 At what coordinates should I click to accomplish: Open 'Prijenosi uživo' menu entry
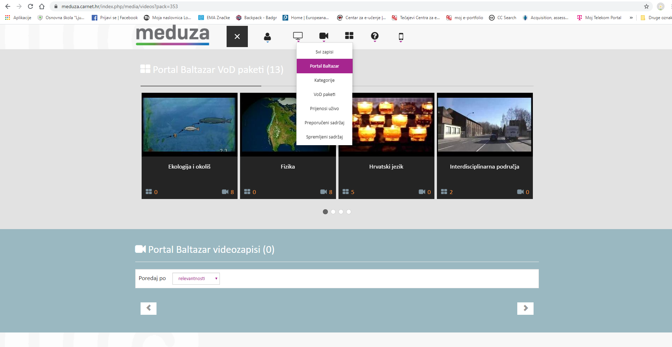324,108
